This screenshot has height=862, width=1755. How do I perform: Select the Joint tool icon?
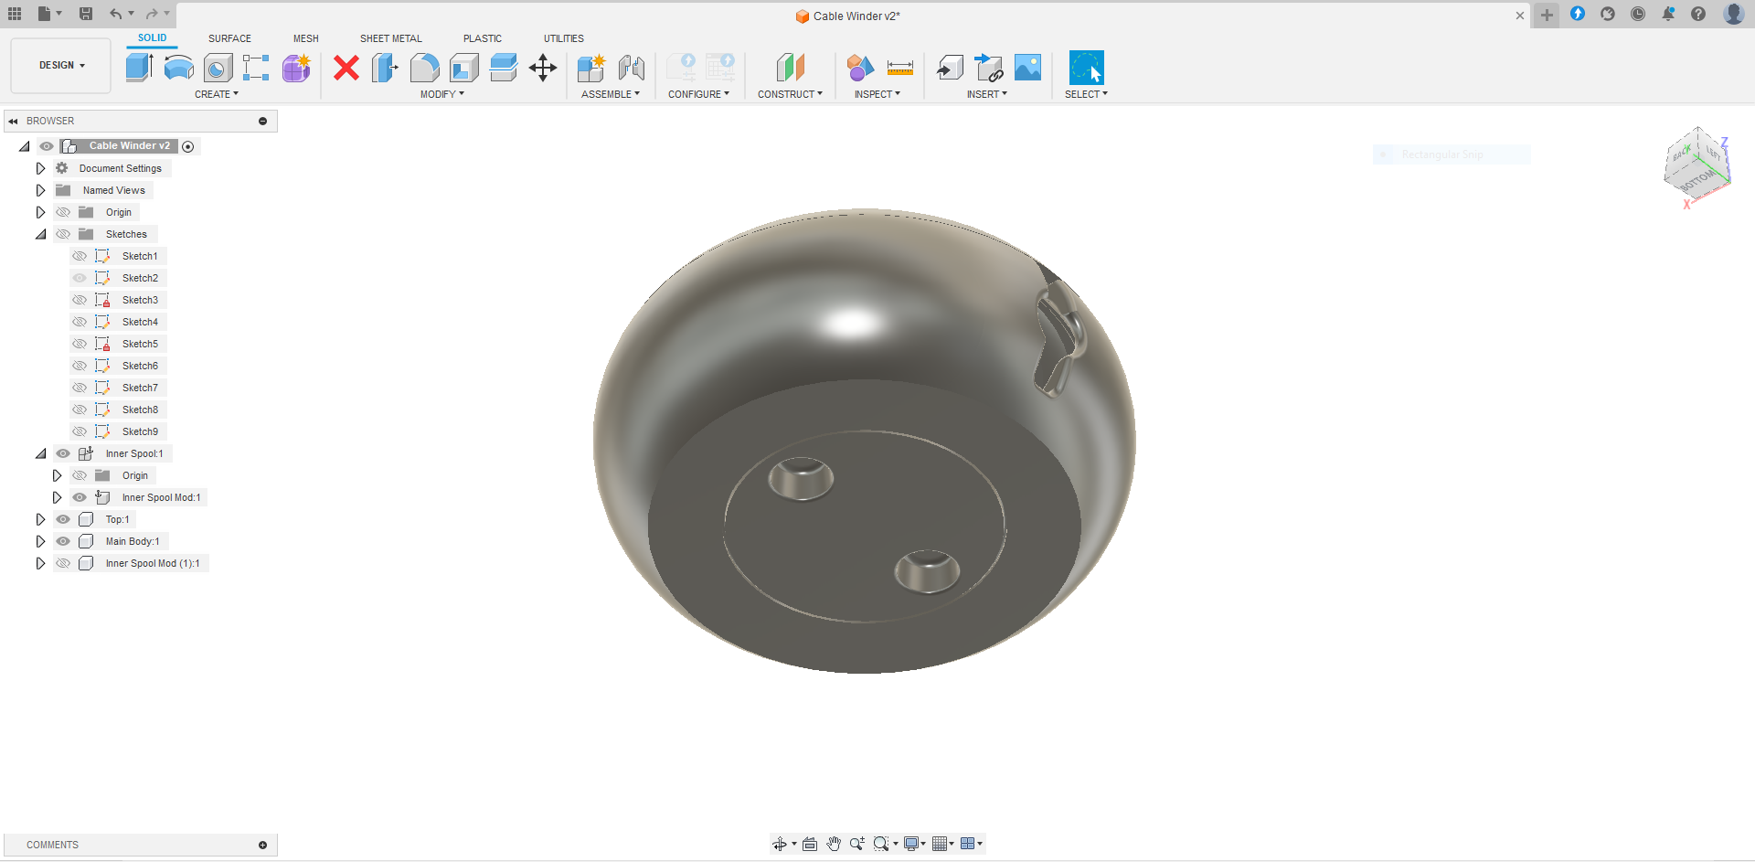coord(632,68)
